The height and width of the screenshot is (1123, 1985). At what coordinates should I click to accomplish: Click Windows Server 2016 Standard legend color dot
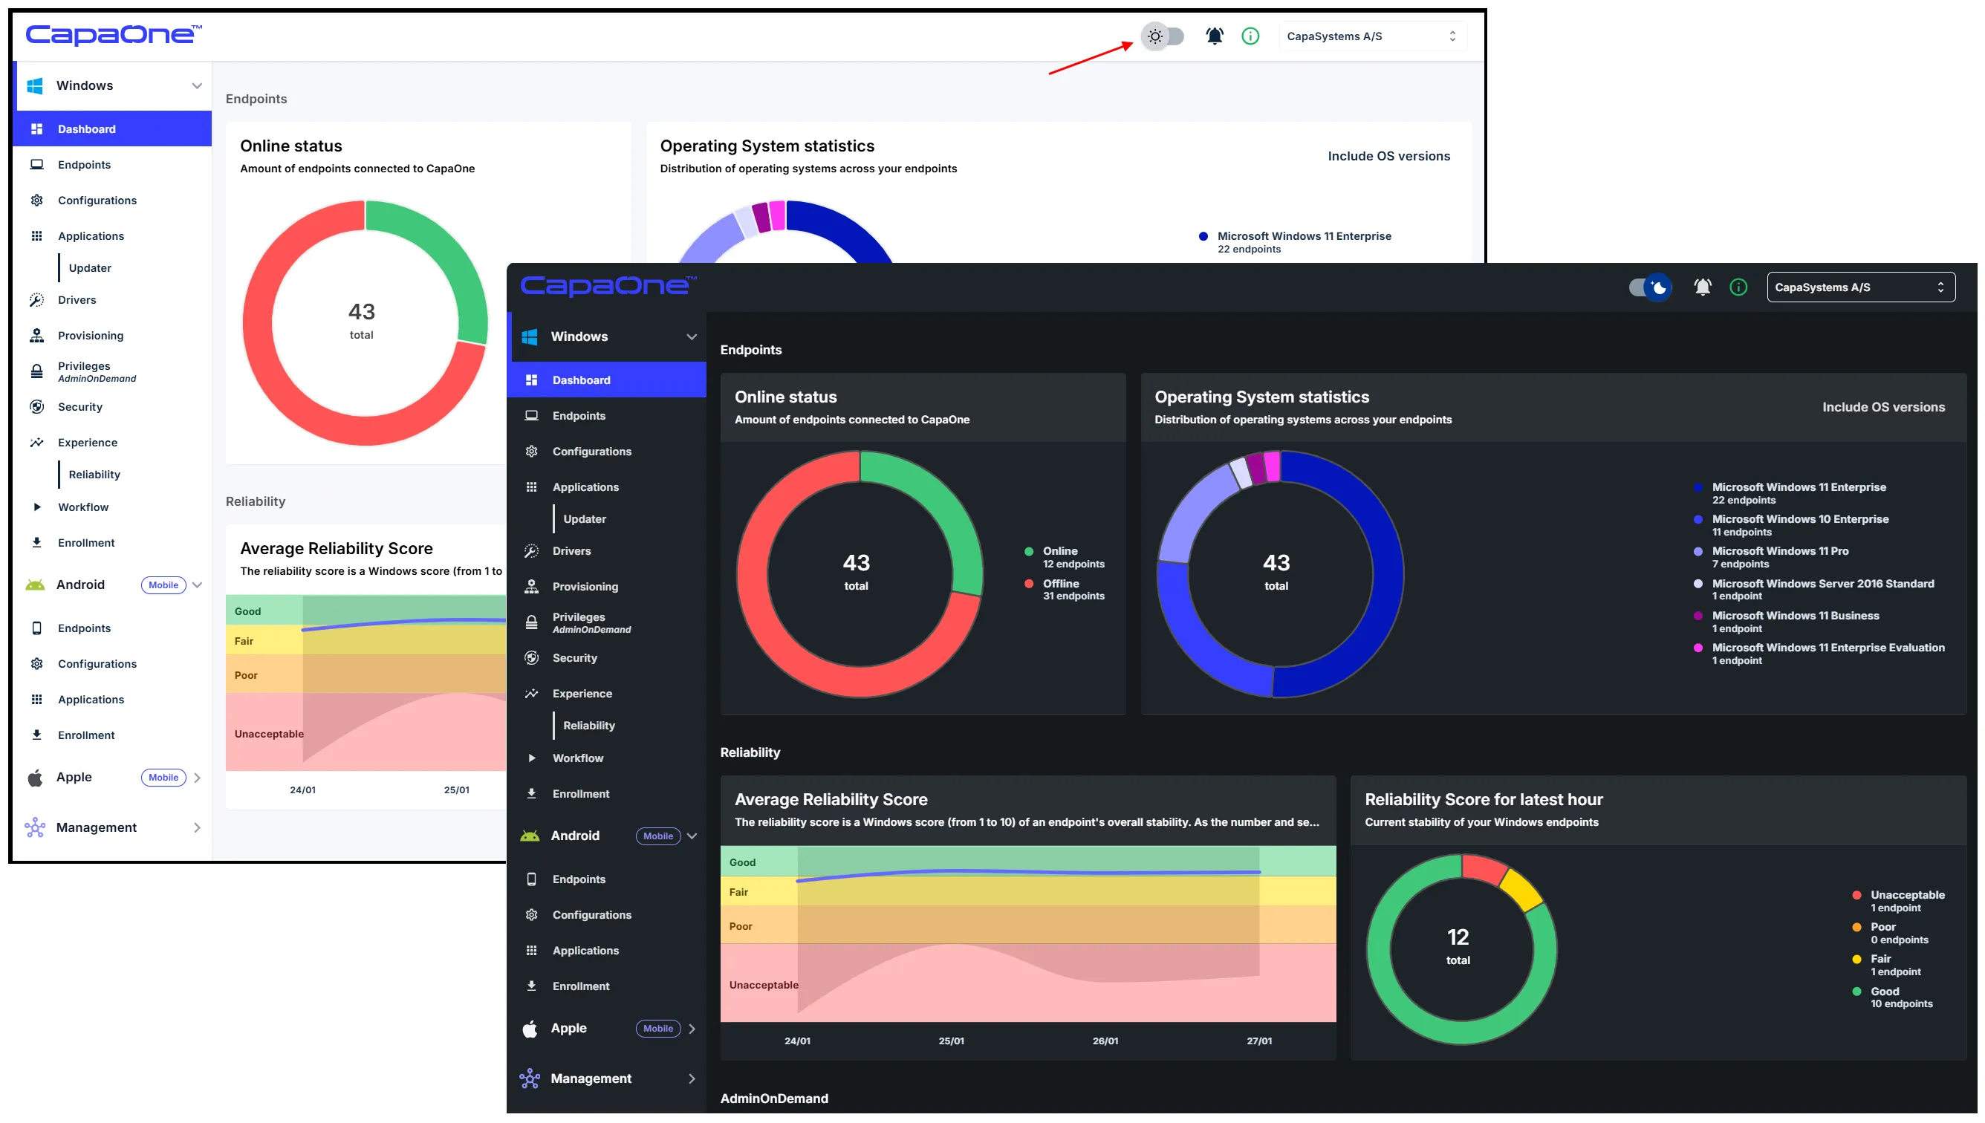(1698, 584)
